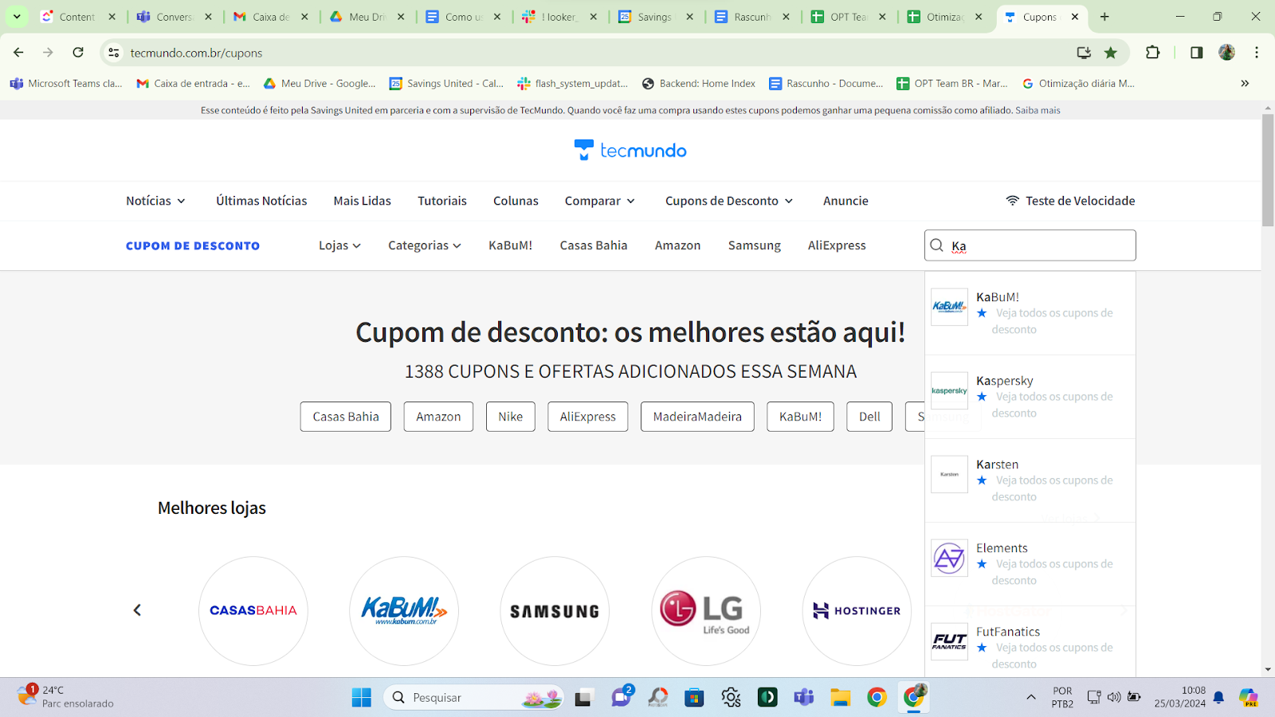Open File Explorer from the taskbar
This screenshot has height=717, width=1275.
tap(840, 698)
